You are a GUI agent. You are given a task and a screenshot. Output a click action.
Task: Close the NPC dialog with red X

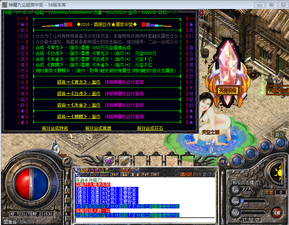(201, 13)
